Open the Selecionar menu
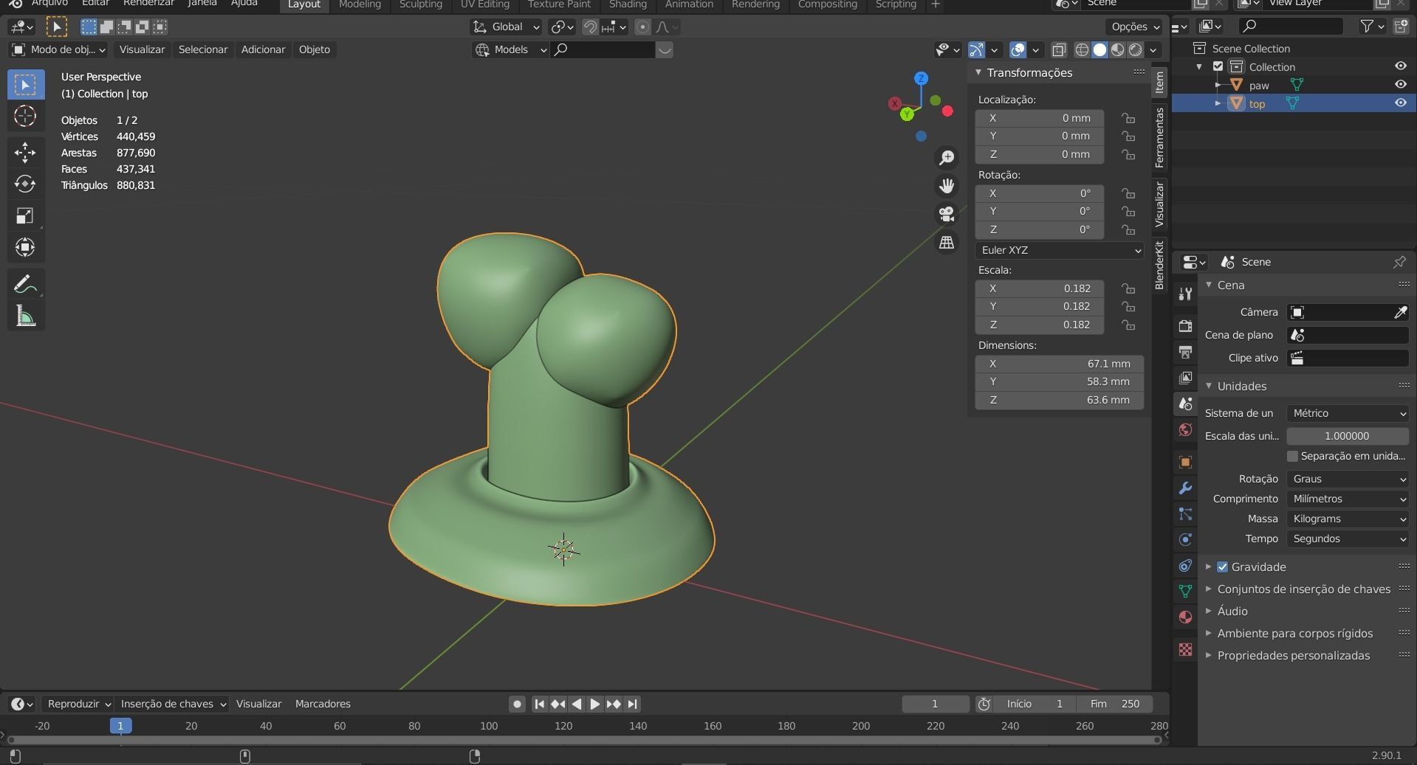This screenshot has height=765, width=1417. (x=203, y=49)
